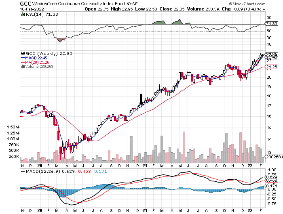This screenshot has width=283, height=214.
Task: Click the 18-Feb-2022 date label
Action: [32, 9]
